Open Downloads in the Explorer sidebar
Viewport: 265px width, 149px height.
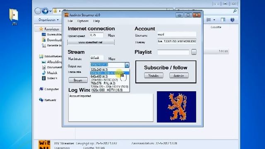(54, 40)
